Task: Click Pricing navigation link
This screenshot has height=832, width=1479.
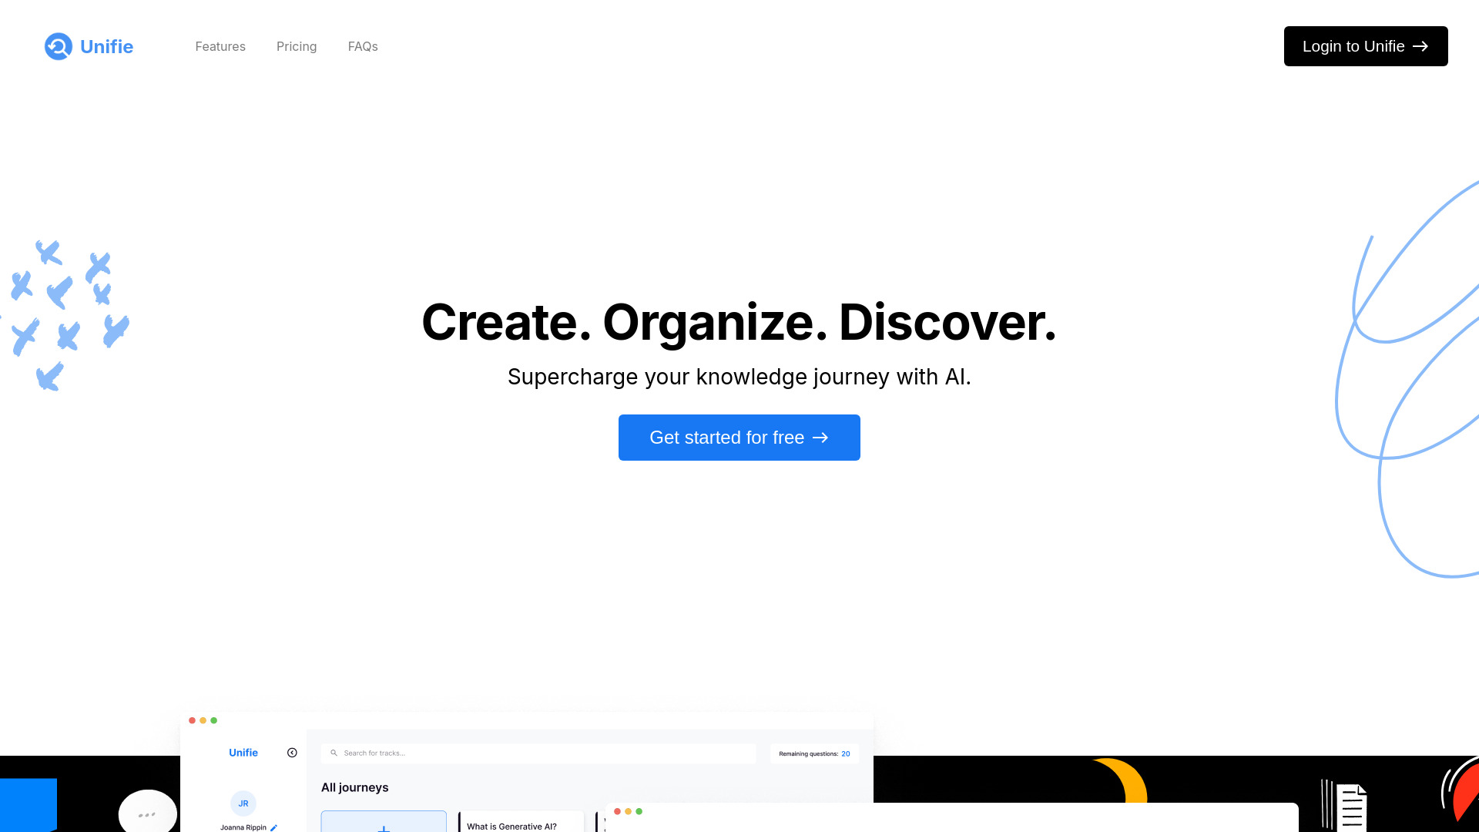Action: click(x=297, y=45)
